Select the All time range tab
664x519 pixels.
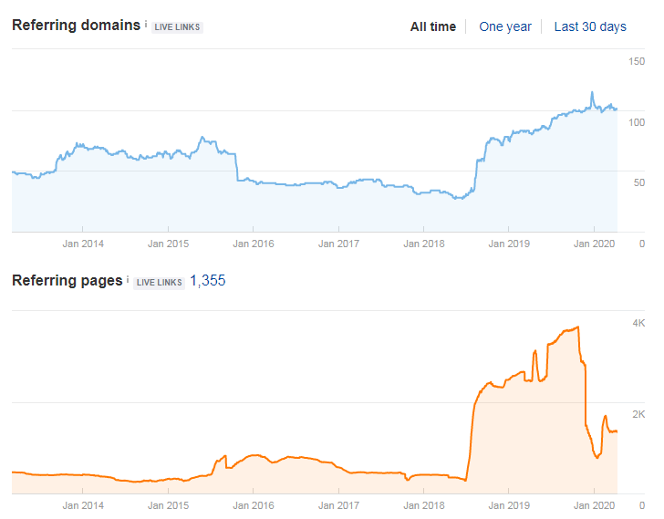(432, 26)
